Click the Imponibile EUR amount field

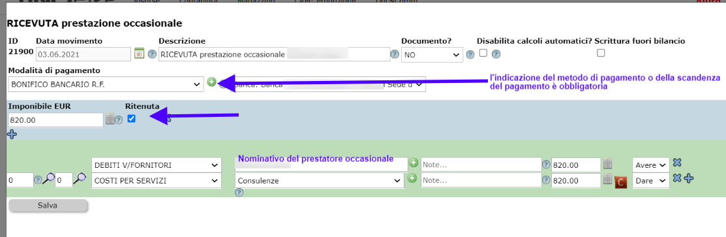(55, 120)
